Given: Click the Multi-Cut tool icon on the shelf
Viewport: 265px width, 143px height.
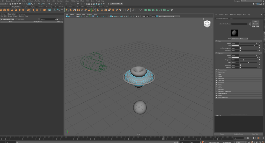Looking at the screenshot, I should tap(134, 10).
